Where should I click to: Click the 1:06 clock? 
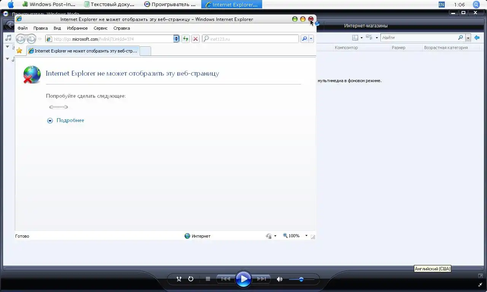459,5
